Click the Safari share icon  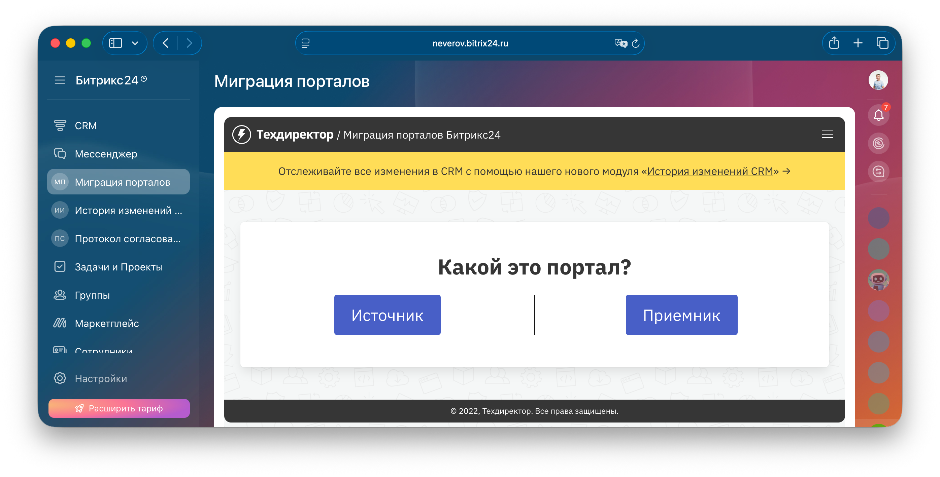point(834,43)
